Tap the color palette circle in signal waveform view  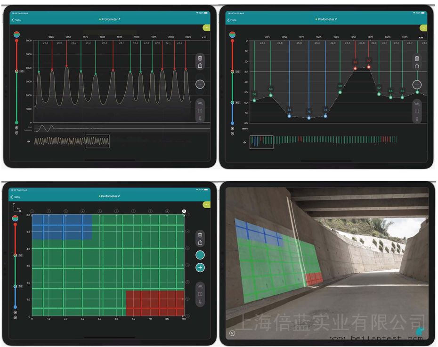tap(16, 34)
